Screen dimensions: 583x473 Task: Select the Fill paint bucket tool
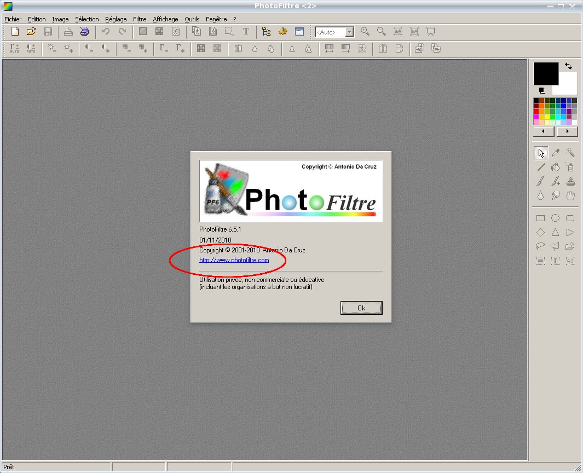click(x=556, y=167)
